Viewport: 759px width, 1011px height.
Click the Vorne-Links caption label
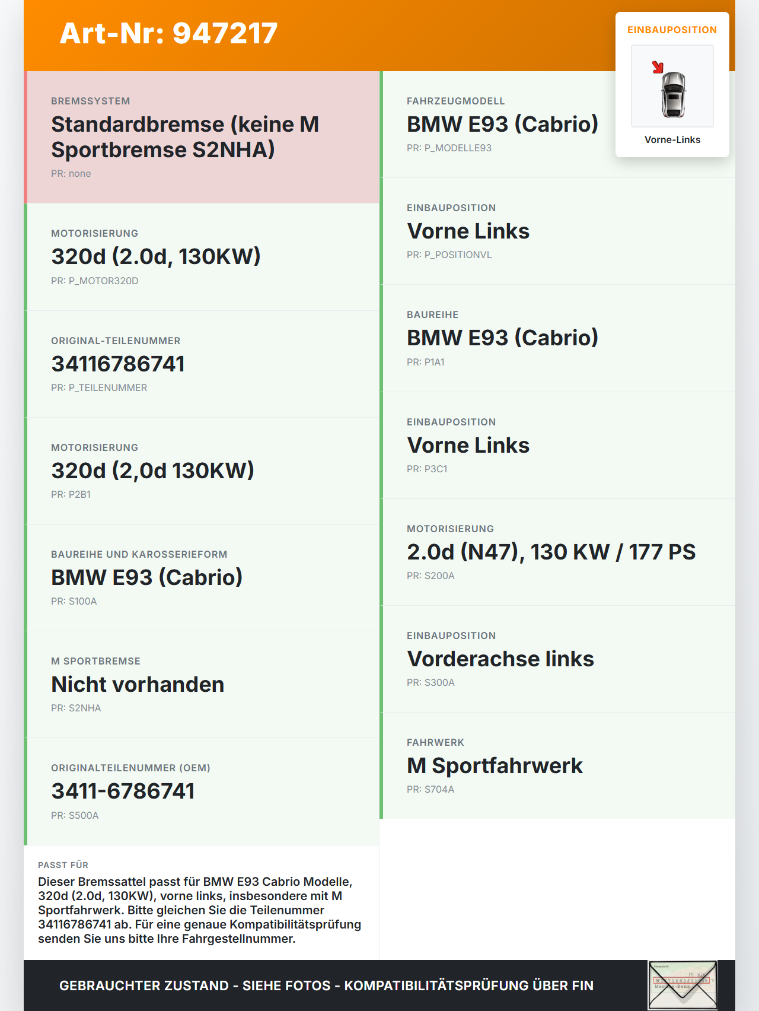click(x=672, y=139)
